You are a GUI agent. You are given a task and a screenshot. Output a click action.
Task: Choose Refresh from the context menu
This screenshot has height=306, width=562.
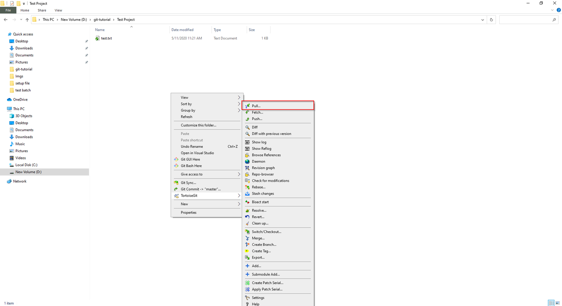207,117
